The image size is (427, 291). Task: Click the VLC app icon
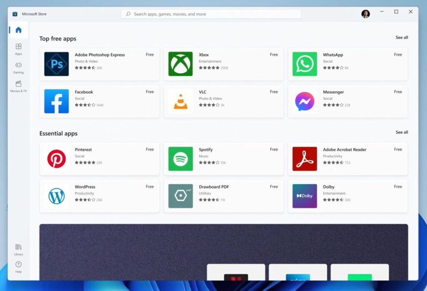tap(180, 101)
